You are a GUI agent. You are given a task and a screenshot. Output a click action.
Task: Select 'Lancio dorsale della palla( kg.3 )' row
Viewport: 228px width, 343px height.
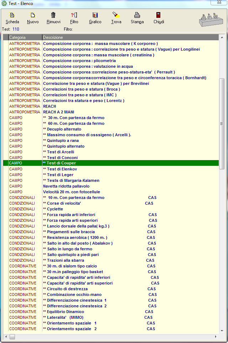(111, 226)
